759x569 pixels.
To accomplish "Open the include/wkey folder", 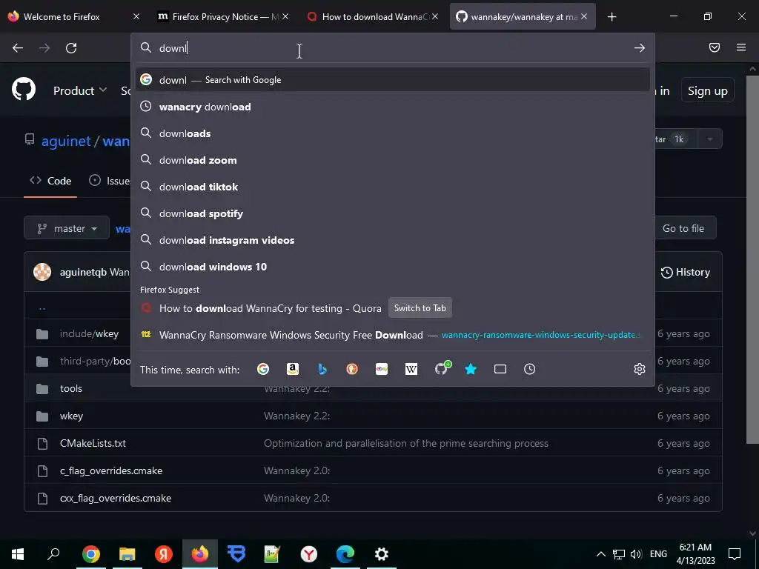I will 89,334.
